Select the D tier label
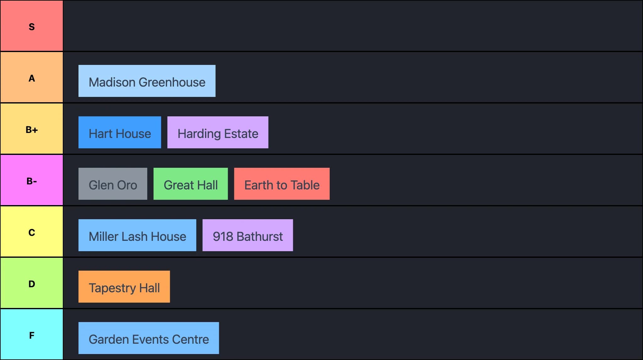Viewport: 643px width, 360px height. 31,283
